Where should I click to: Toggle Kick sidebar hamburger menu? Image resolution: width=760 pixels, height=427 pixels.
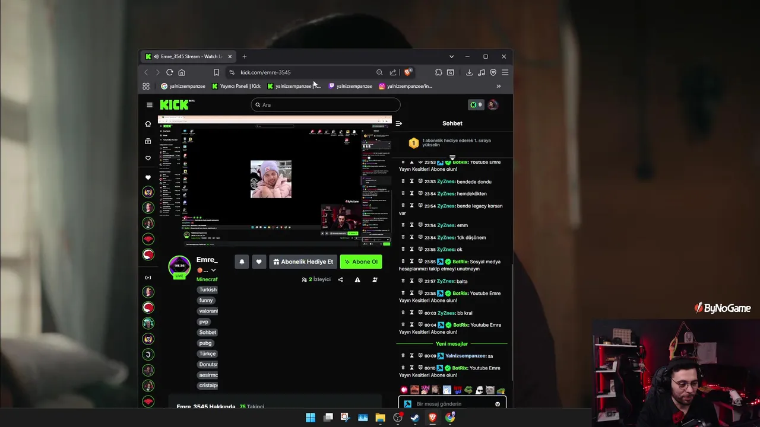click(150, 105)
